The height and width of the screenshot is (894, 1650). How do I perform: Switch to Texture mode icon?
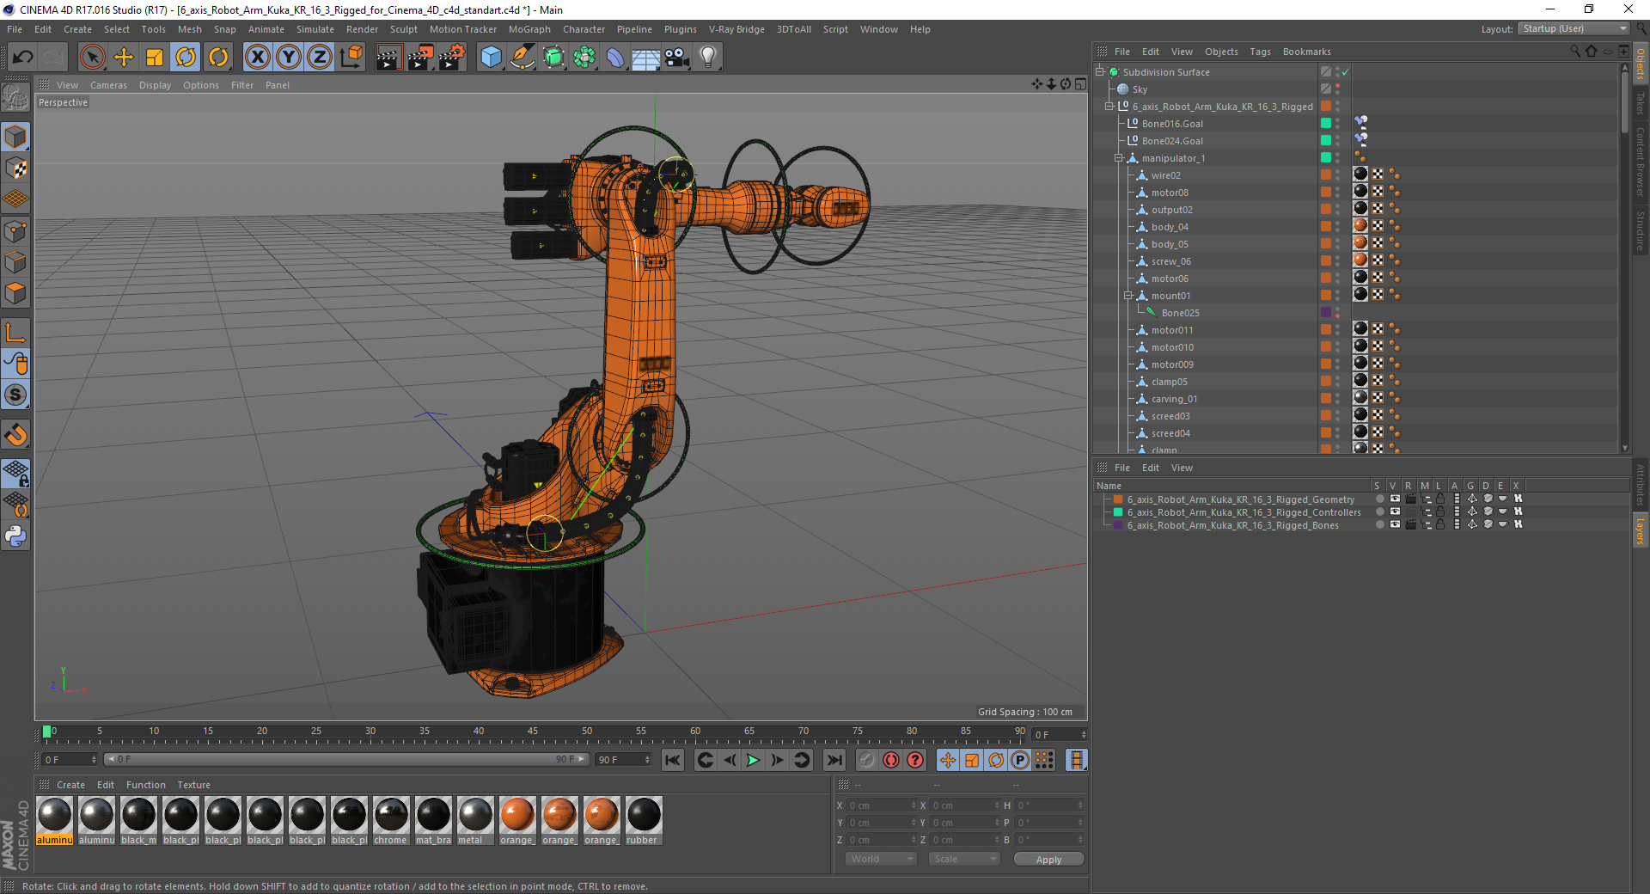click(x=15, y=168)
